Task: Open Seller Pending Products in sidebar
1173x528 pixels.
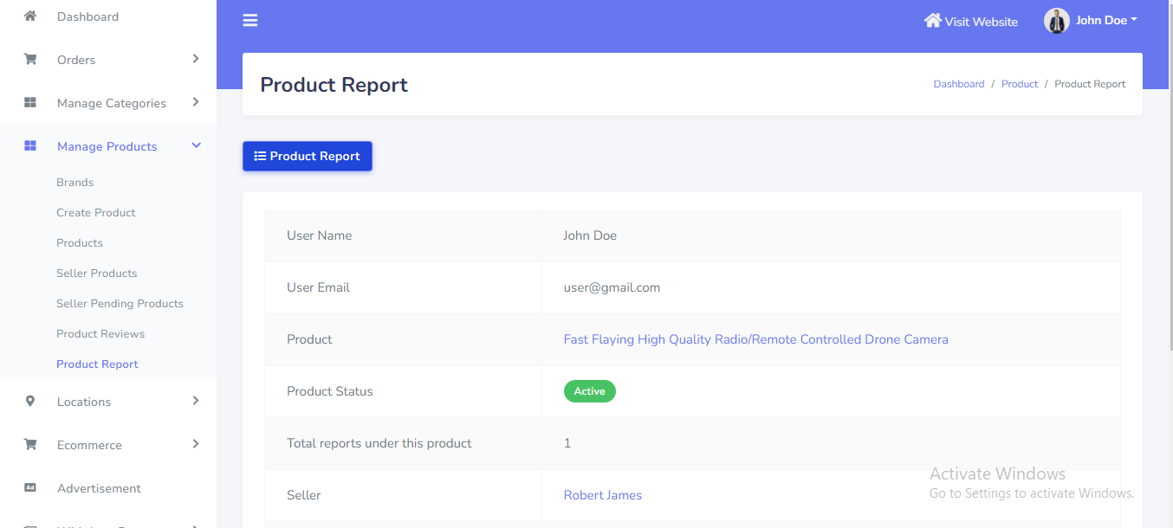Action: [120, 304]
